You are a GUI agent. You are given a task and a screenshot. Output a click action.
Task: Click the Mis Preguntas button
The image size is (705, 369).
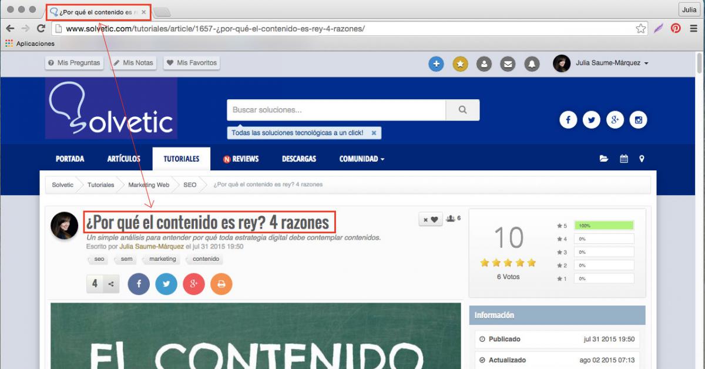tap(75, 63)
